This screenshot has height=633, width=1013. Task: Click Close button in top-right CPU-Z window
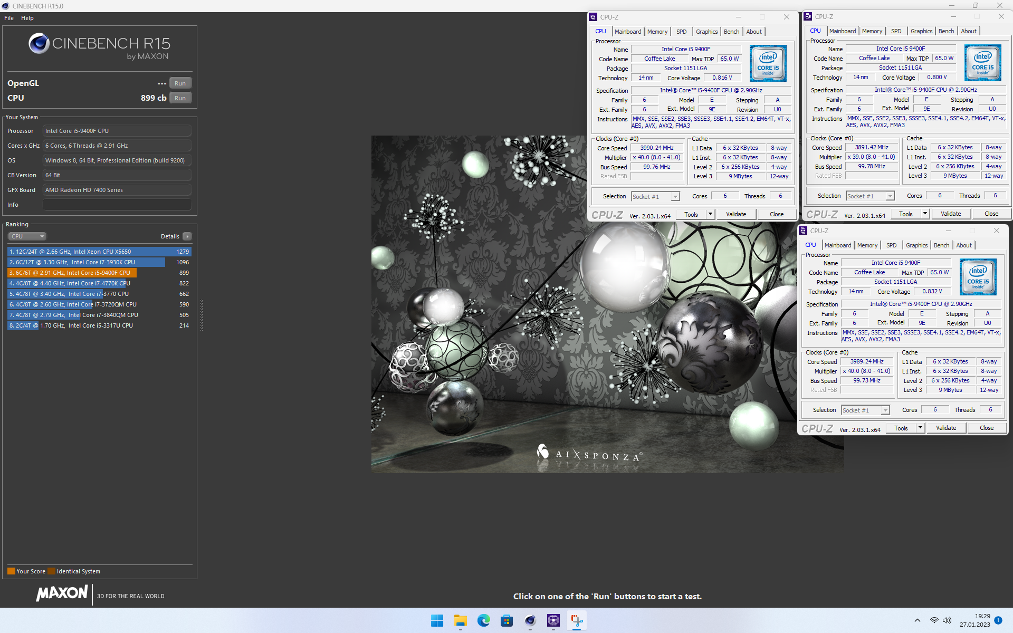coord(991,214)
